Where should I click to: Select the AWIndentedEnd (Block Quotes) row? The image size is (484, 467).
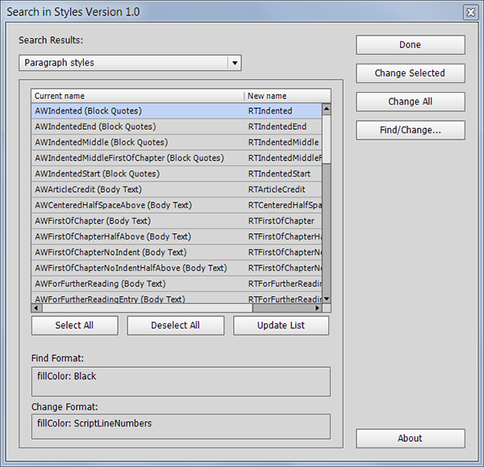coord(177,127)
